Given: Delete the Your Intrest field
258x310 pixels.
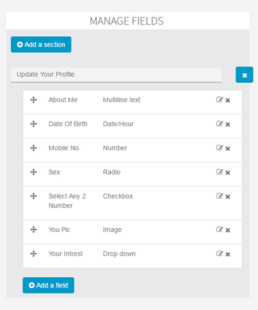Looking at the screenshot, I should pyautogui.click(x=228, y=254).
